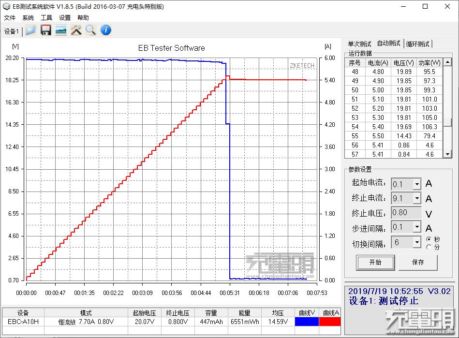459x338 pixels.
Task: Open the 设置 menu
Action: [x=64, y=17]
